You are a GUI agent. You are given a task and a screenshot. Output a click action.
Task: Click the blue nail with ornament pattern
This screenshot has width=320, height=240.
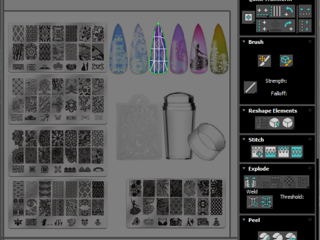click(119, 49)
